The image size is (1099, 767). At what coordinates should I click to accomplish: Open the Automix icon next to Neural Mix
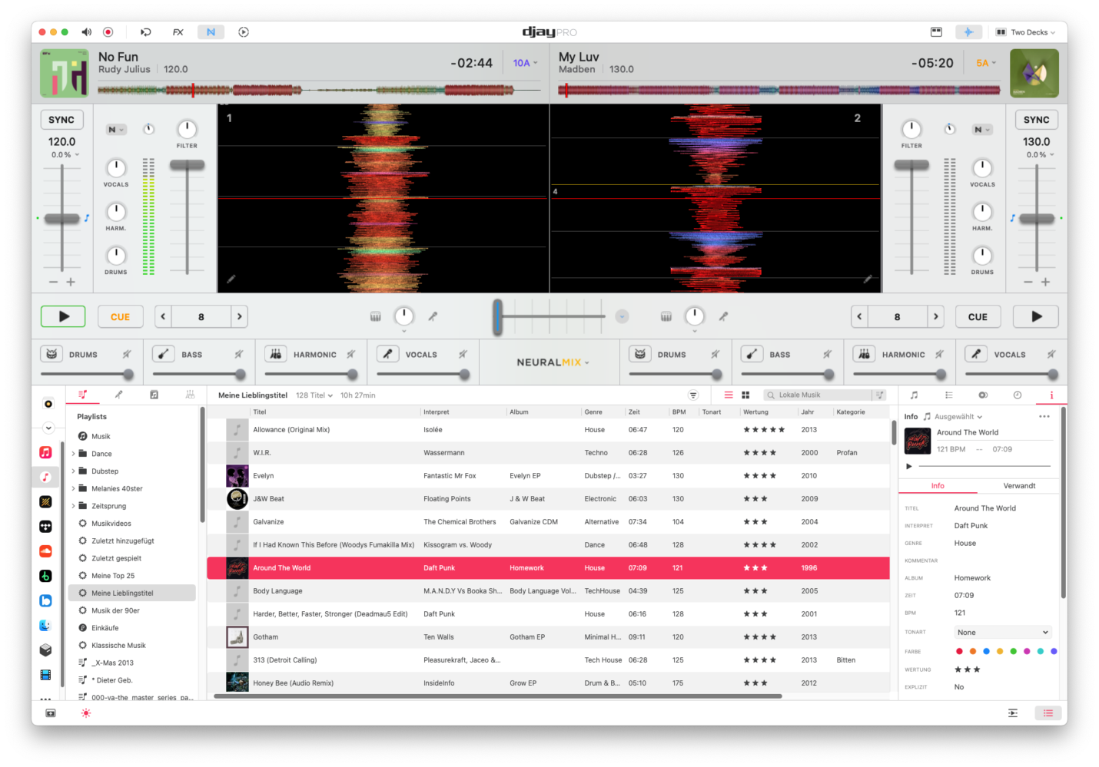coord(244,31)
